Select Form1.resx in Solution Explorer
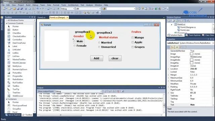The height and width of the screenshot is (121, 215). point(185,30)
